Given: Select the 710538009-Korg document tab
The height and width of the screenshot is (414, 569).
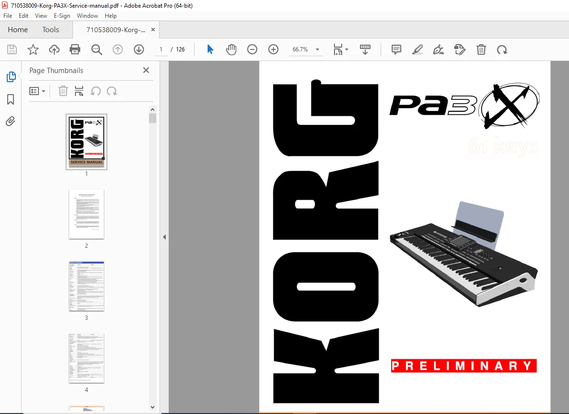Looking at the screenshot, I should pyautogui.click(x=115, y=30).
